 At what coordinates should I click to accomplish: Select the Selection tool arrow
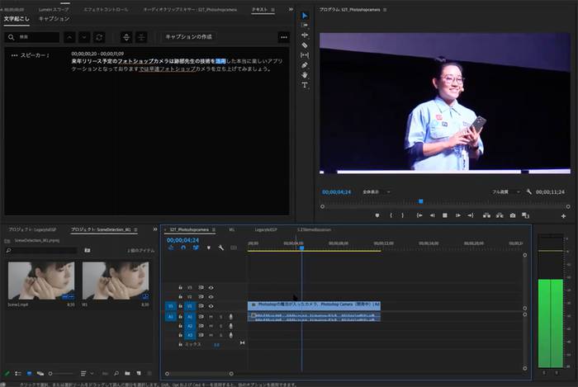pos(305,16)
